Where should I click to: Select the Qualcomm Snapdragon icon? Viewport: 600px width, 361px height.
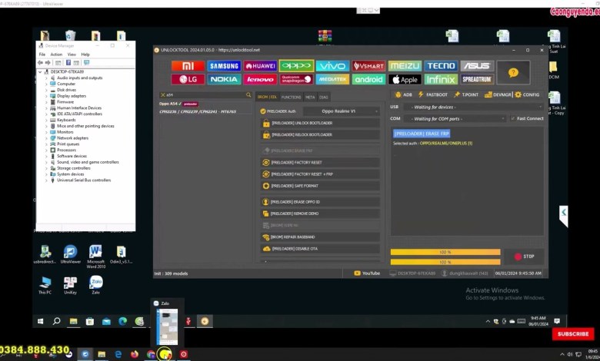point(297,79)
